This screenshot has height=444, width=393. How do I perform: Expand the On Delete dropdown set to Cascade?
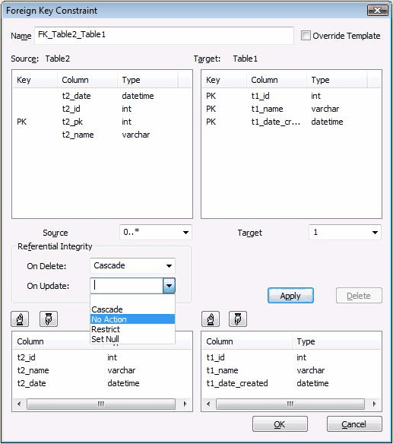132,265
